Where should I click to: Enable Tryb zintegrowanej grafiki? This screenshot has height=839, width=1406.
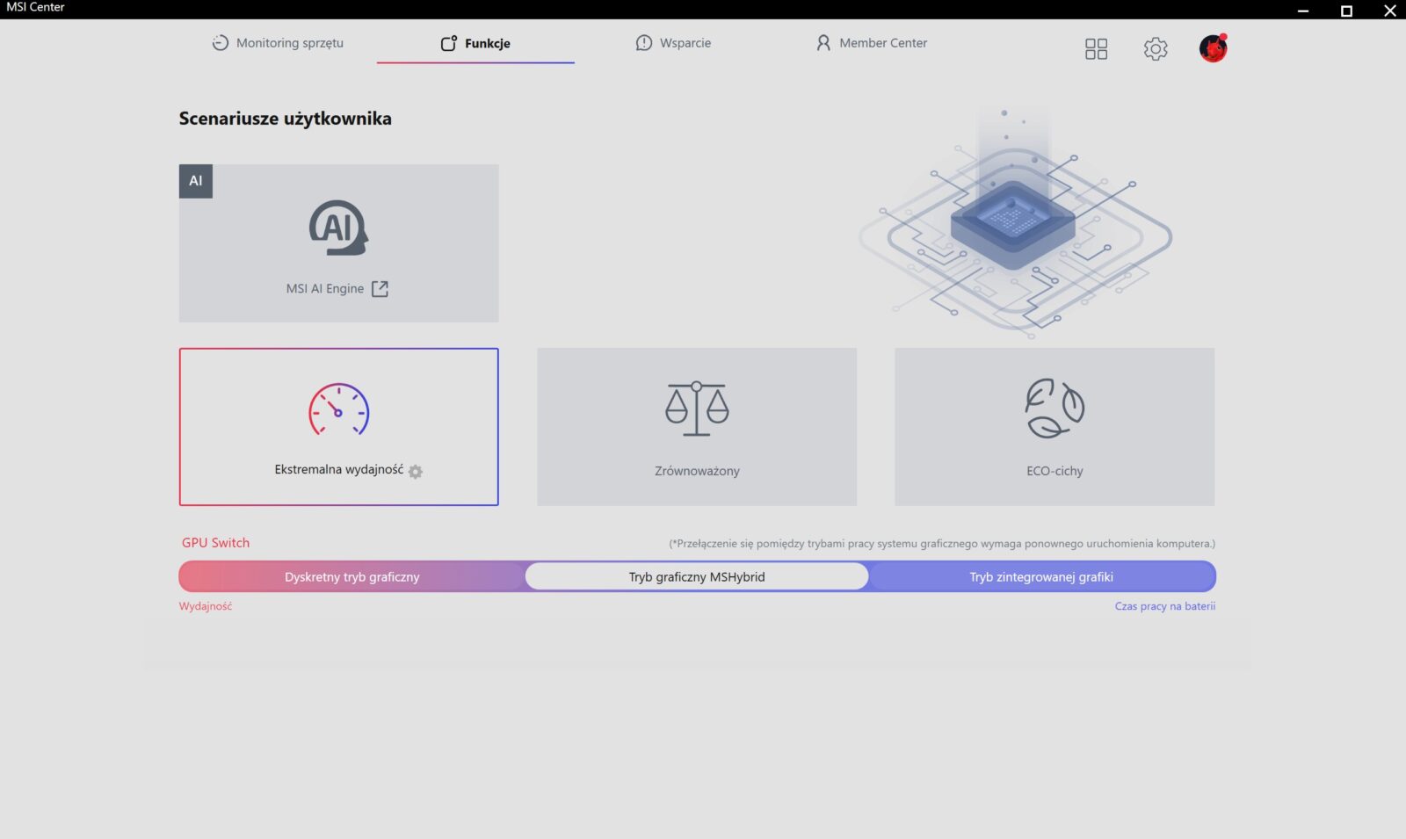(x=1041, y=577)
